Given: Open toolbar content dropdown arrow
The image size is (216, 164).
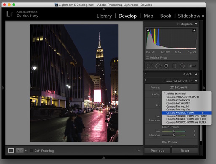Looking at the screenshot, I should 139,151.
